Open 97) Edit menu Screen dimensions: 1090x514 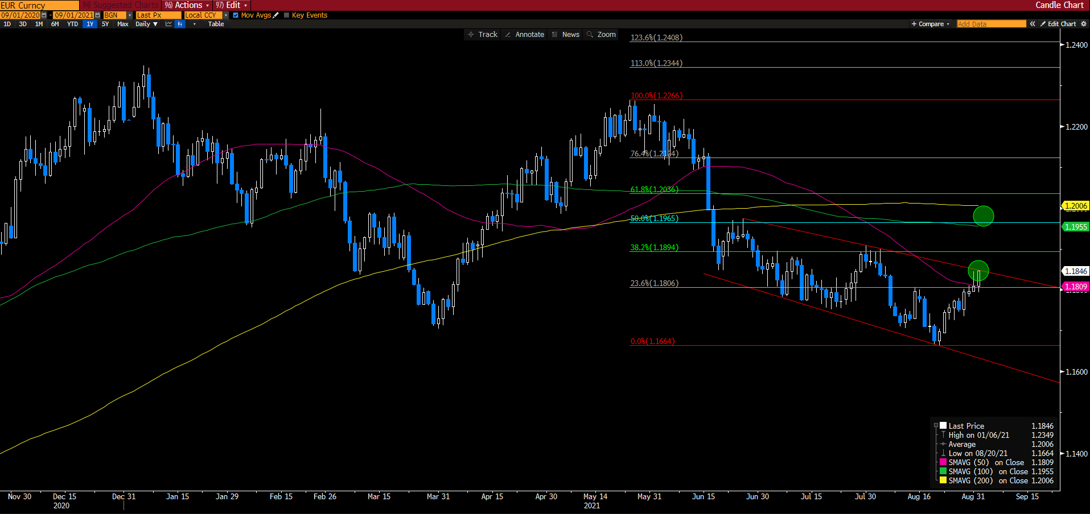pyautogui.click(x=231, y=5)
